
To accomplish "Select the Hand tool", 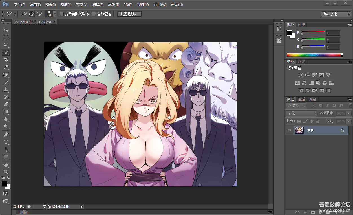I will 6,164.
